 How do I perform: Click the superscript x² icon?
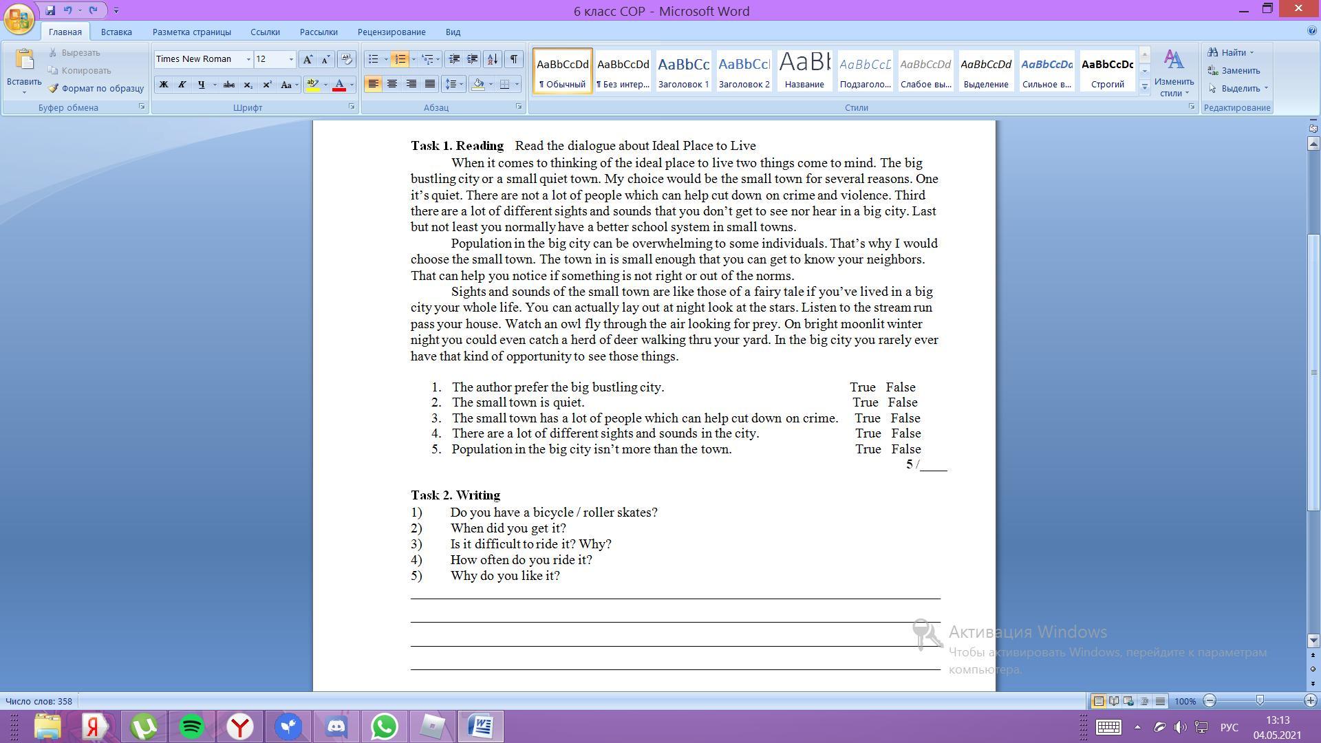click(x=267, y=85)
